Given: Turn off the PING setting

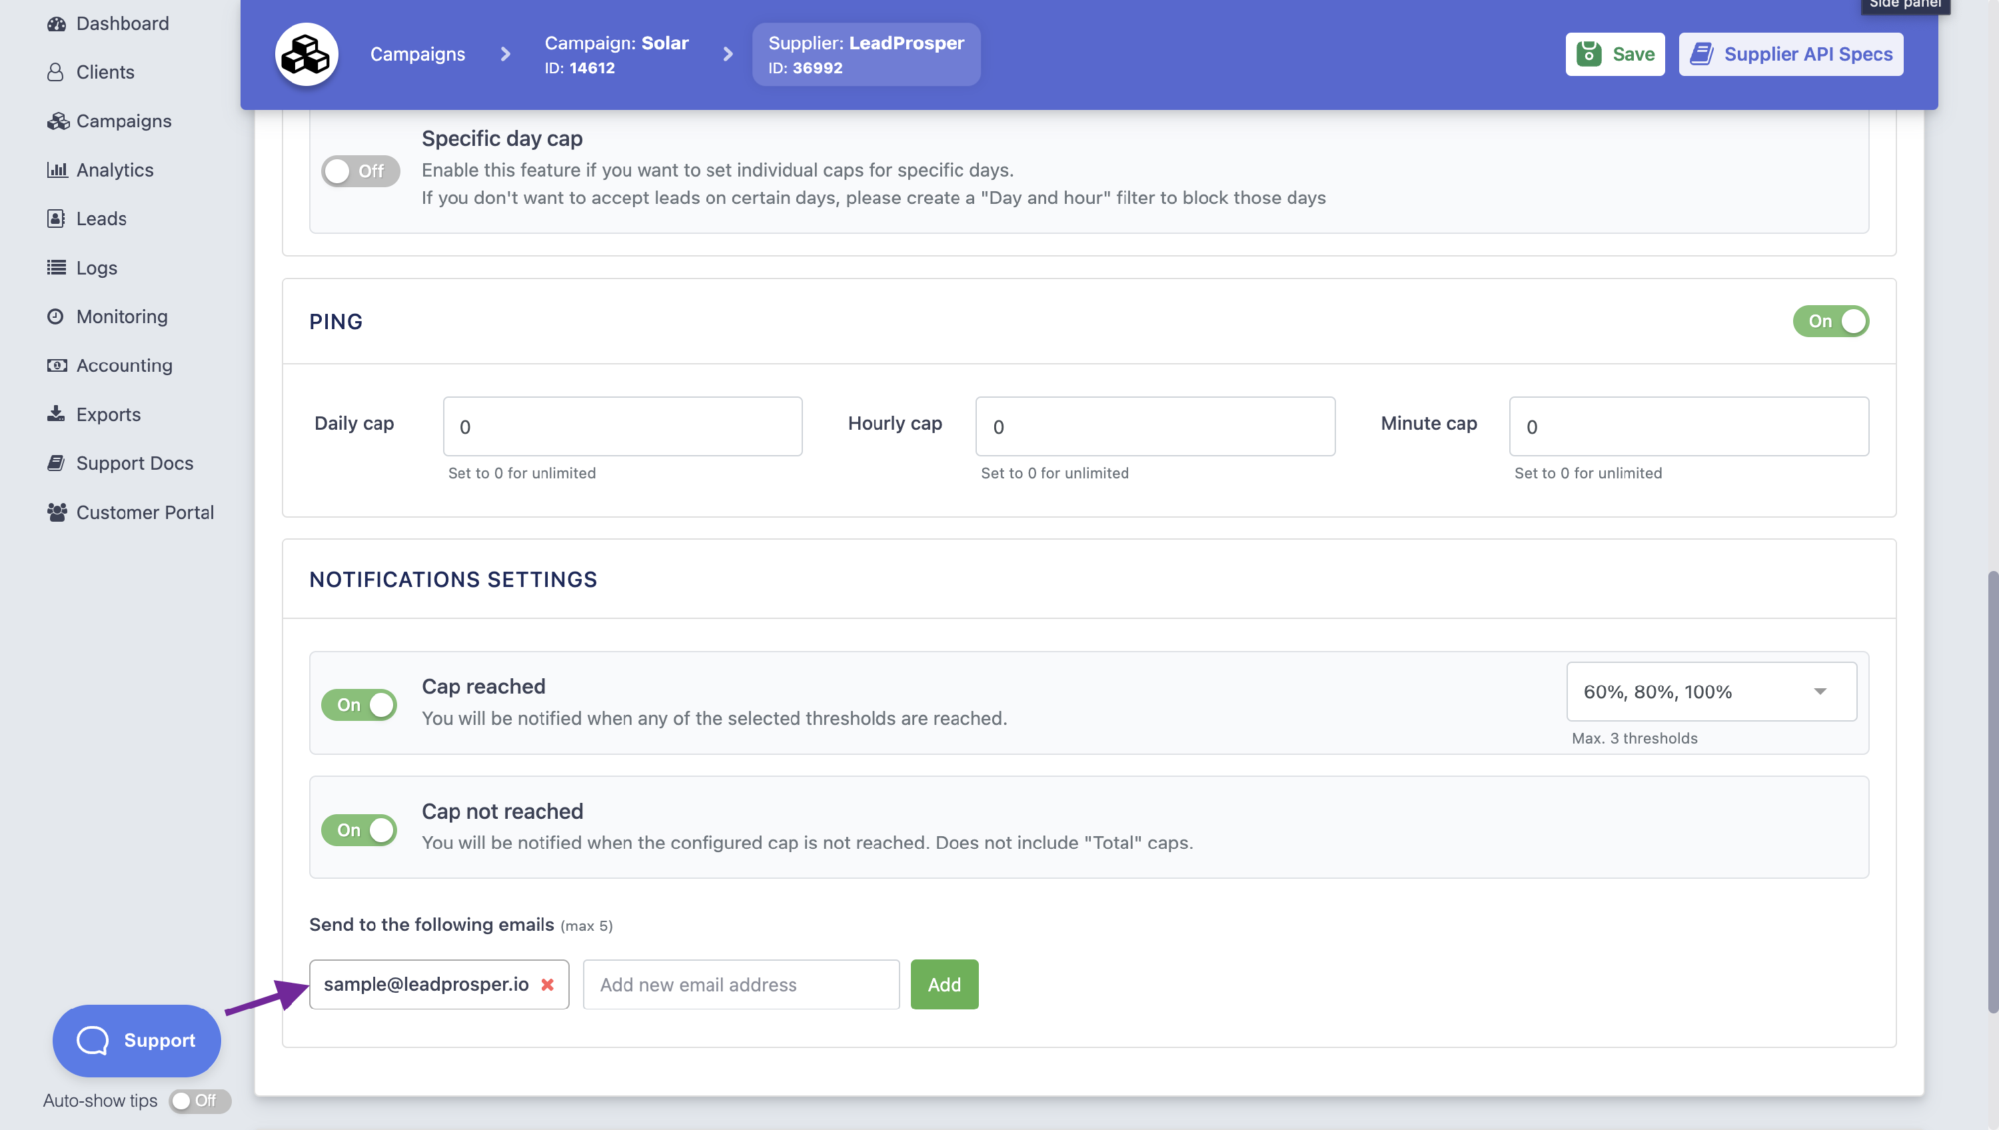Looking at the screenshot, I should (1830, 320).
